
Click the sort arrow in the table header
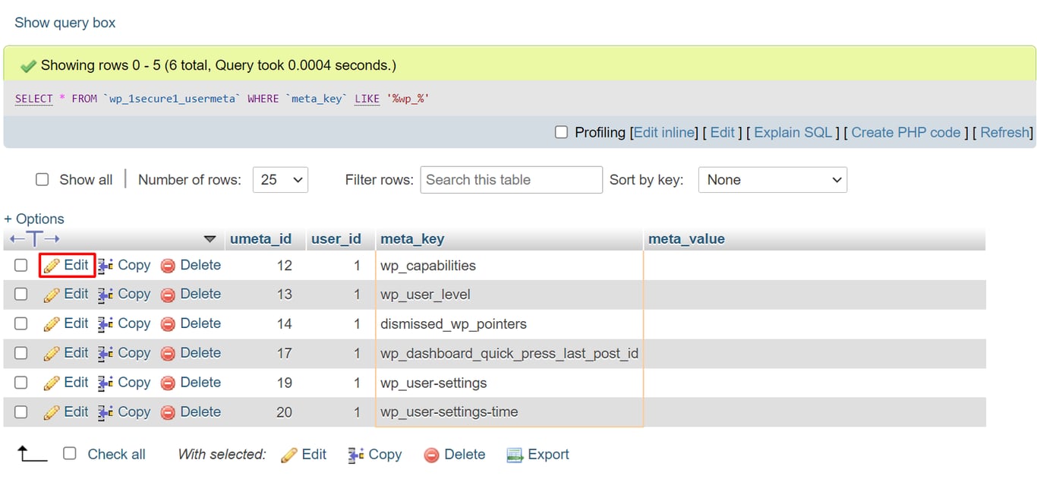coord(210,238)
